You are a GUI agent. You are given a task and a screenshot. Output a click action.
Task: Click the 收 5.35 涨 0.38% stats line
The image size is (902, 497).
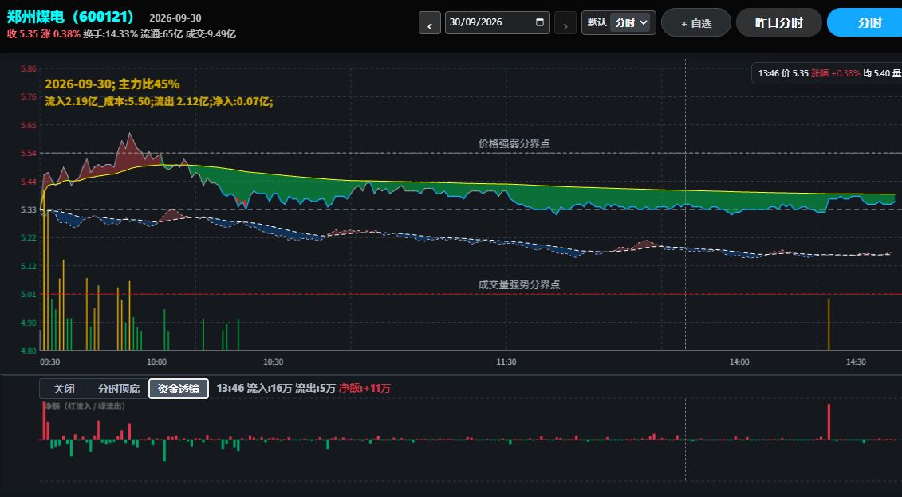pyautogui.click(x=121, y=34)
